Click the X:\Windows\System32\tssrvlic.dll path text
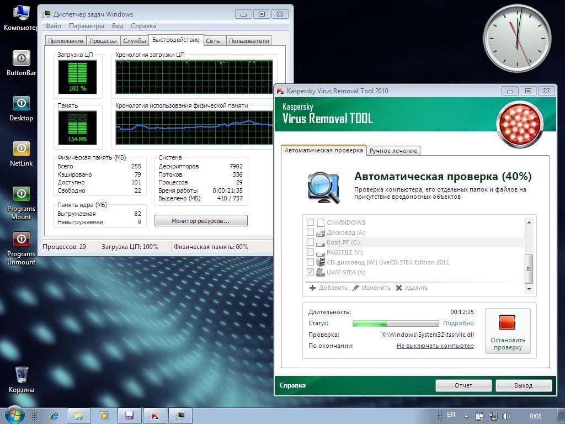This screenshot has height=424, width=565. click(x=428, y=335)
